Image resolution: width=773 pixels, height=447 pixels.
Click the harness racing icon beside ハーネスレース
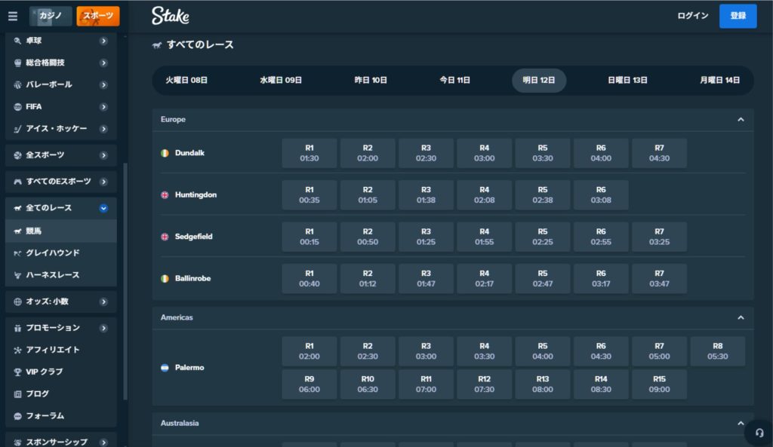coord(18,275)
